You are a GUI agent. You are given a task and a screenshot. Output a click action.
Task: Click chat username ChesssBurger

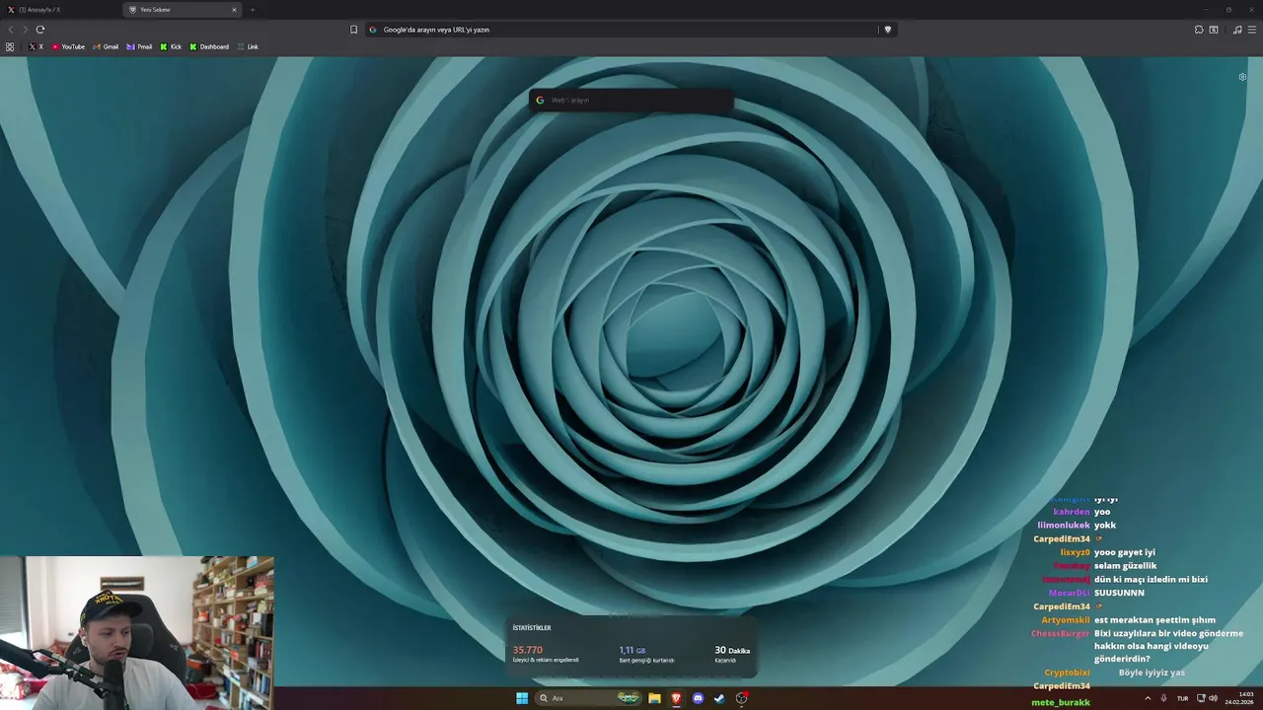1061,633
